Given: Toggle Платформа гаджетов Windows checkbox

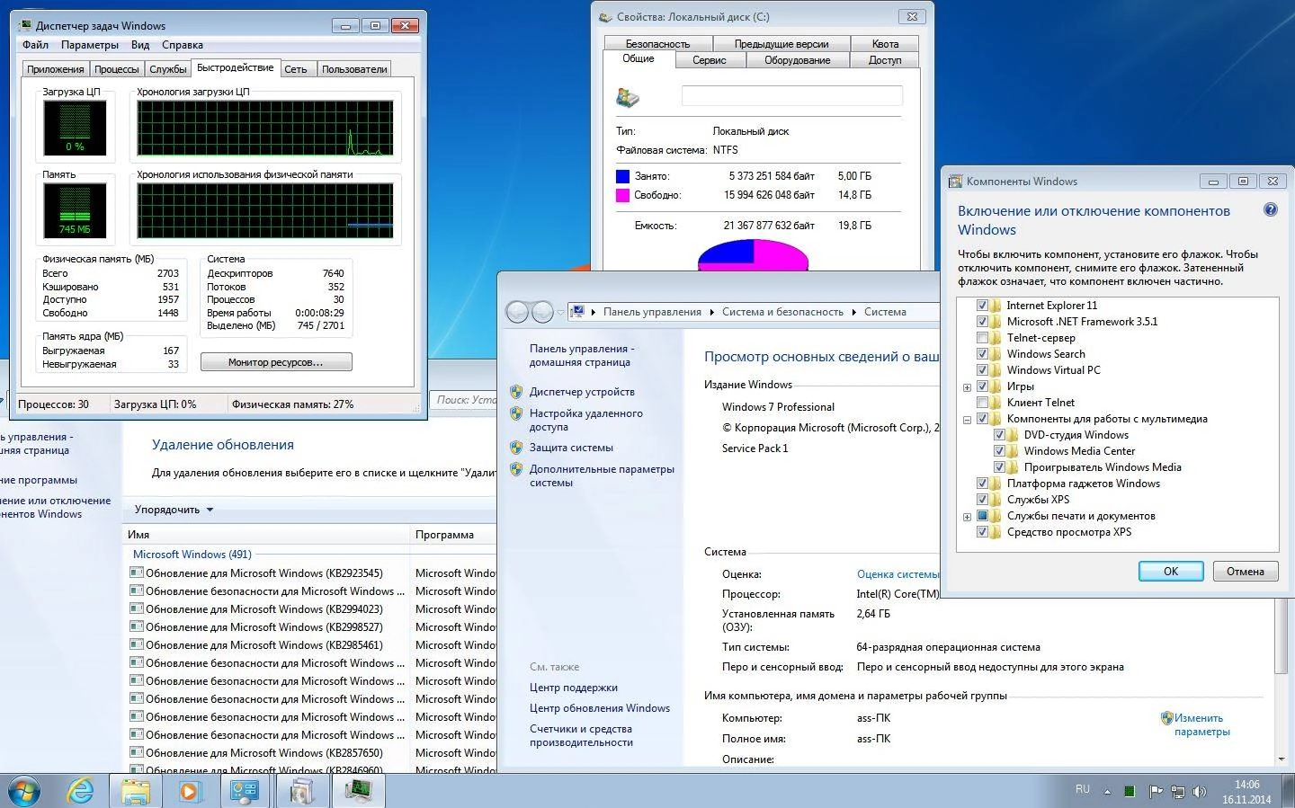Looking at the screenshot, I should tap(982, 484).
